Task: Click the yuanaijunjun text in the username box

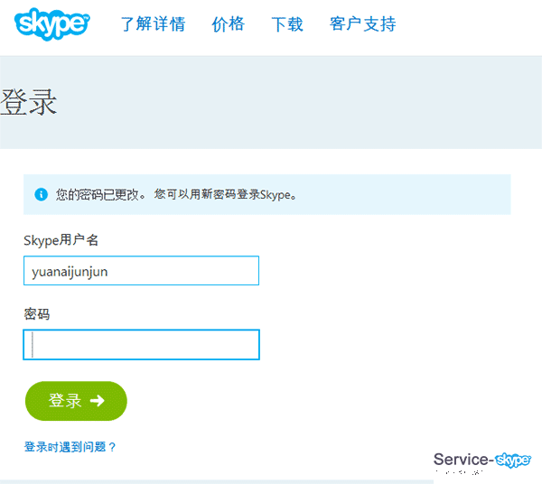Action: click(x=70, y=271)
